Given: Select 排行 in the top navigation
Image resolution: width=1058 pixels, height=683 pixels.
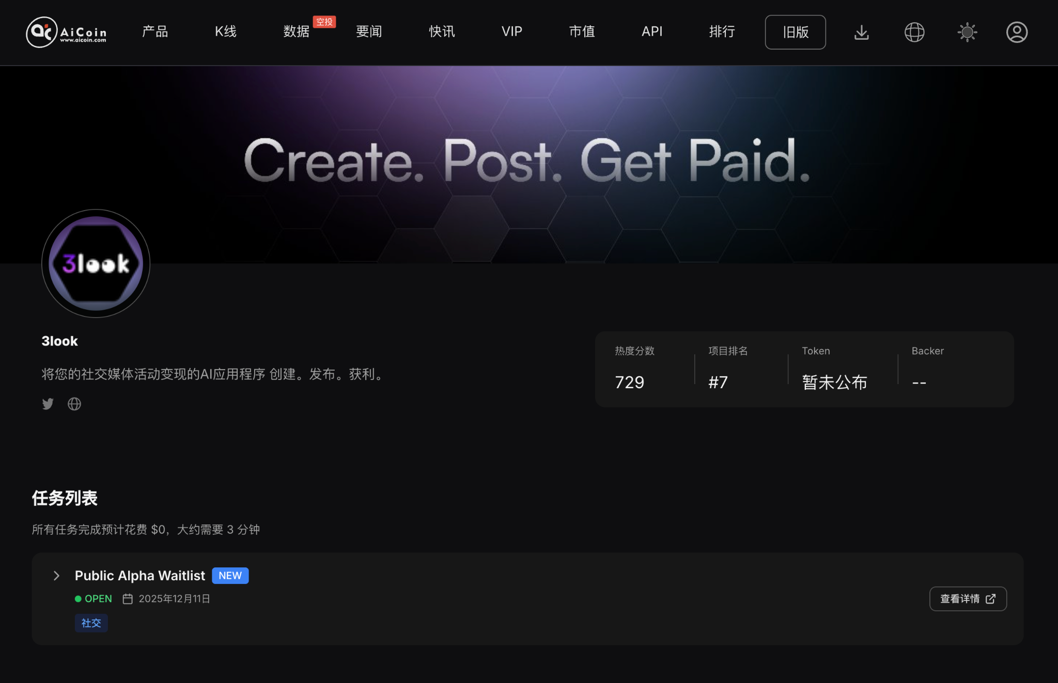Looking at the screenshot, I should 722,32.
